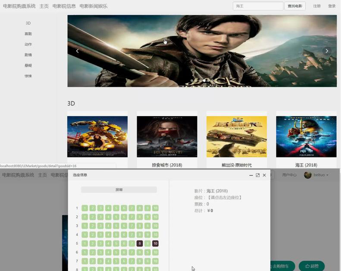Open the Bumblebee movie poster

[97, 136]
